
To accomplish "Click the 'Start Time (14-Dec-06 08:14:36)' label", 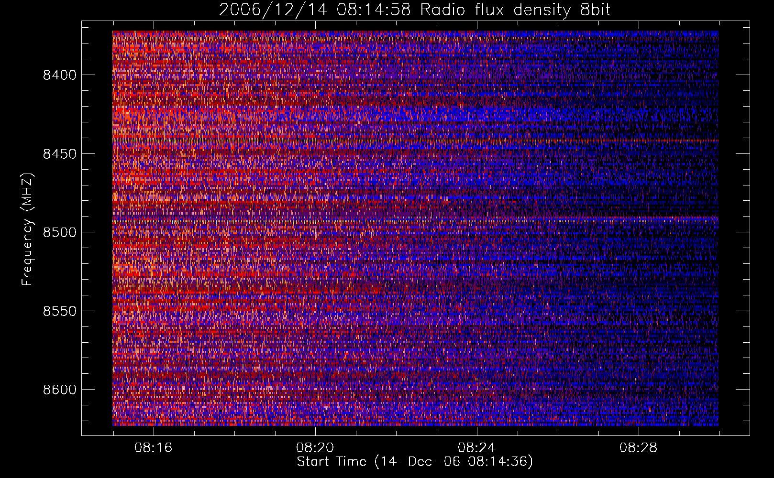I will coord(415,462).
